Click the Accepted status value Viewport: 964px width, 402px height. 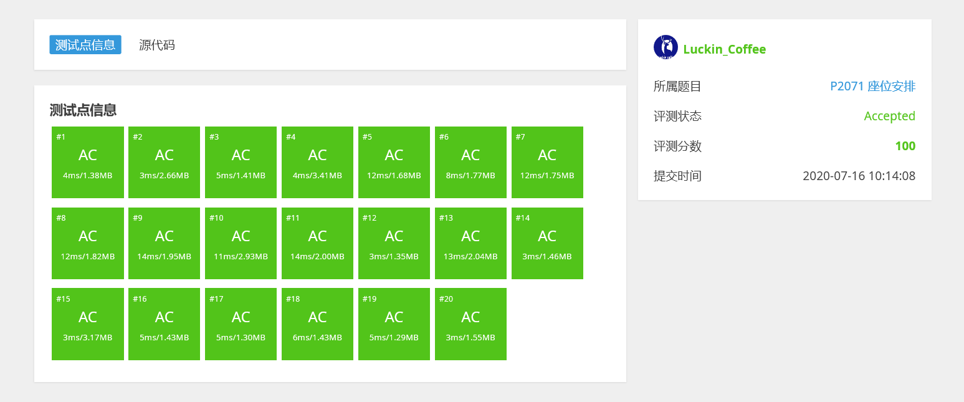coord(889,116)
